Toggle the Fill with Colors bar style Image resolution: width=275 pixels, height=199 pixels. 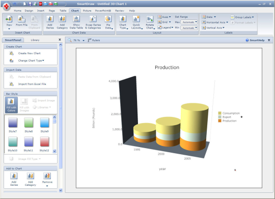point(11,105)
